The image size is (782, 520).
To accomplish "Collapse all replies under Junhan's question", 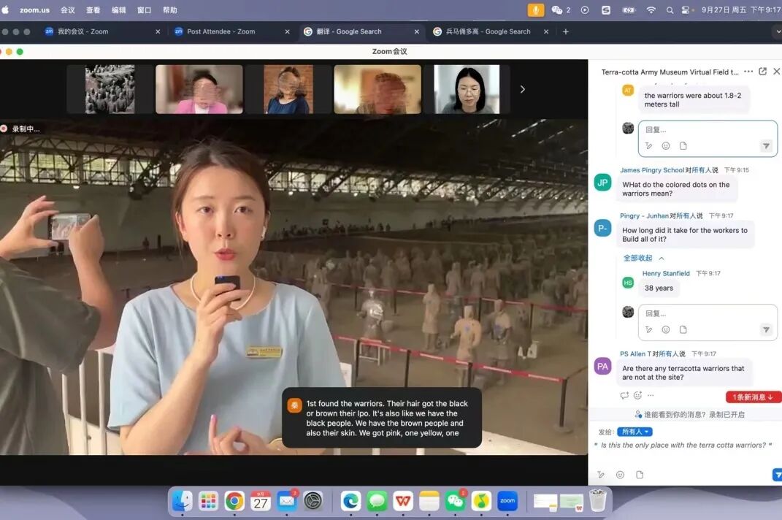I will coord(643,258).
